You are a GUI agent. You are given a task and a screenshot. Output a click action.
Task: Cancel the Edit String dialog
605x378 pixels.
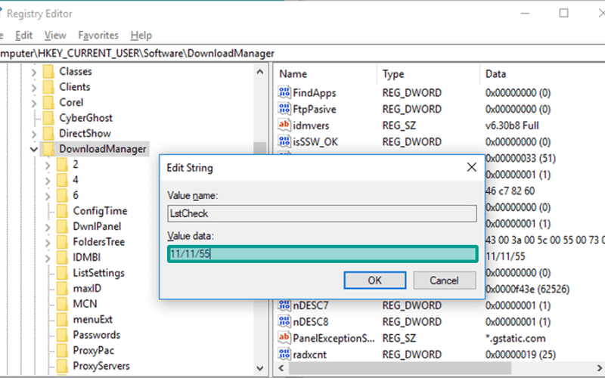pos(444,280)
